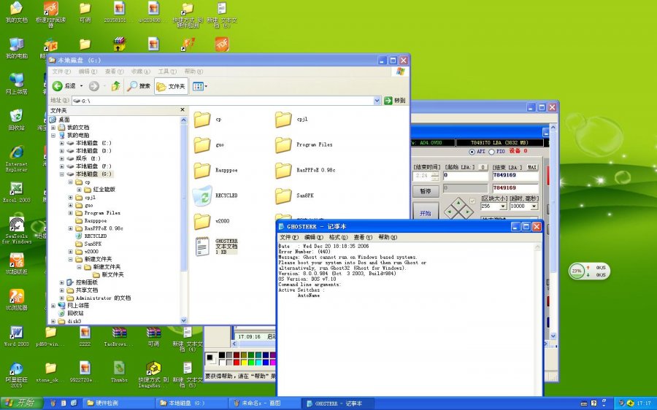Open the 工具 menu in Explorer

[x=167, y=71]
